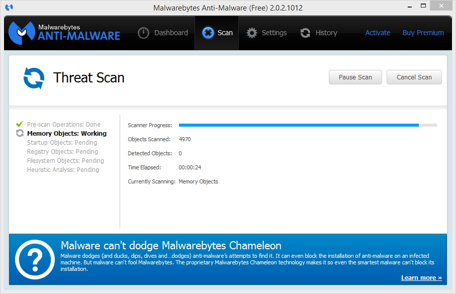Select the Startup Objects: Pending step
Viewport: 456px width, 294px height.
(x=62, y=143)
